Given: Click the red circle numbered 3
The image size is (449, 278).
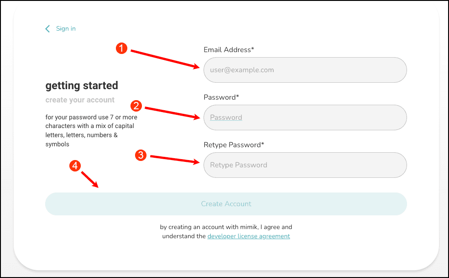Looking at the screenshot, I should [x=141, y=155].
